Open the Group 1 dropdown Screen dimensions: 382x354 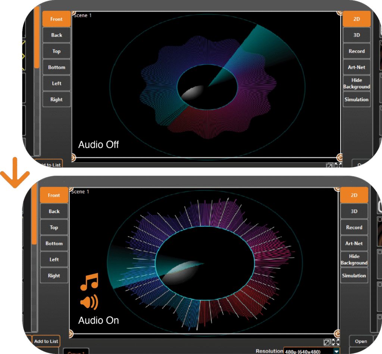76,352
